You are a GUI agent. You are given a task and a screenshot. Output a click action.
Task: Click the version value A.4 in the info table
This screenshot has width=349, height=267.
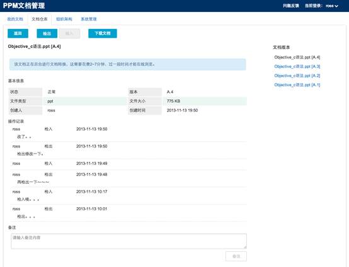coord(170,92)
